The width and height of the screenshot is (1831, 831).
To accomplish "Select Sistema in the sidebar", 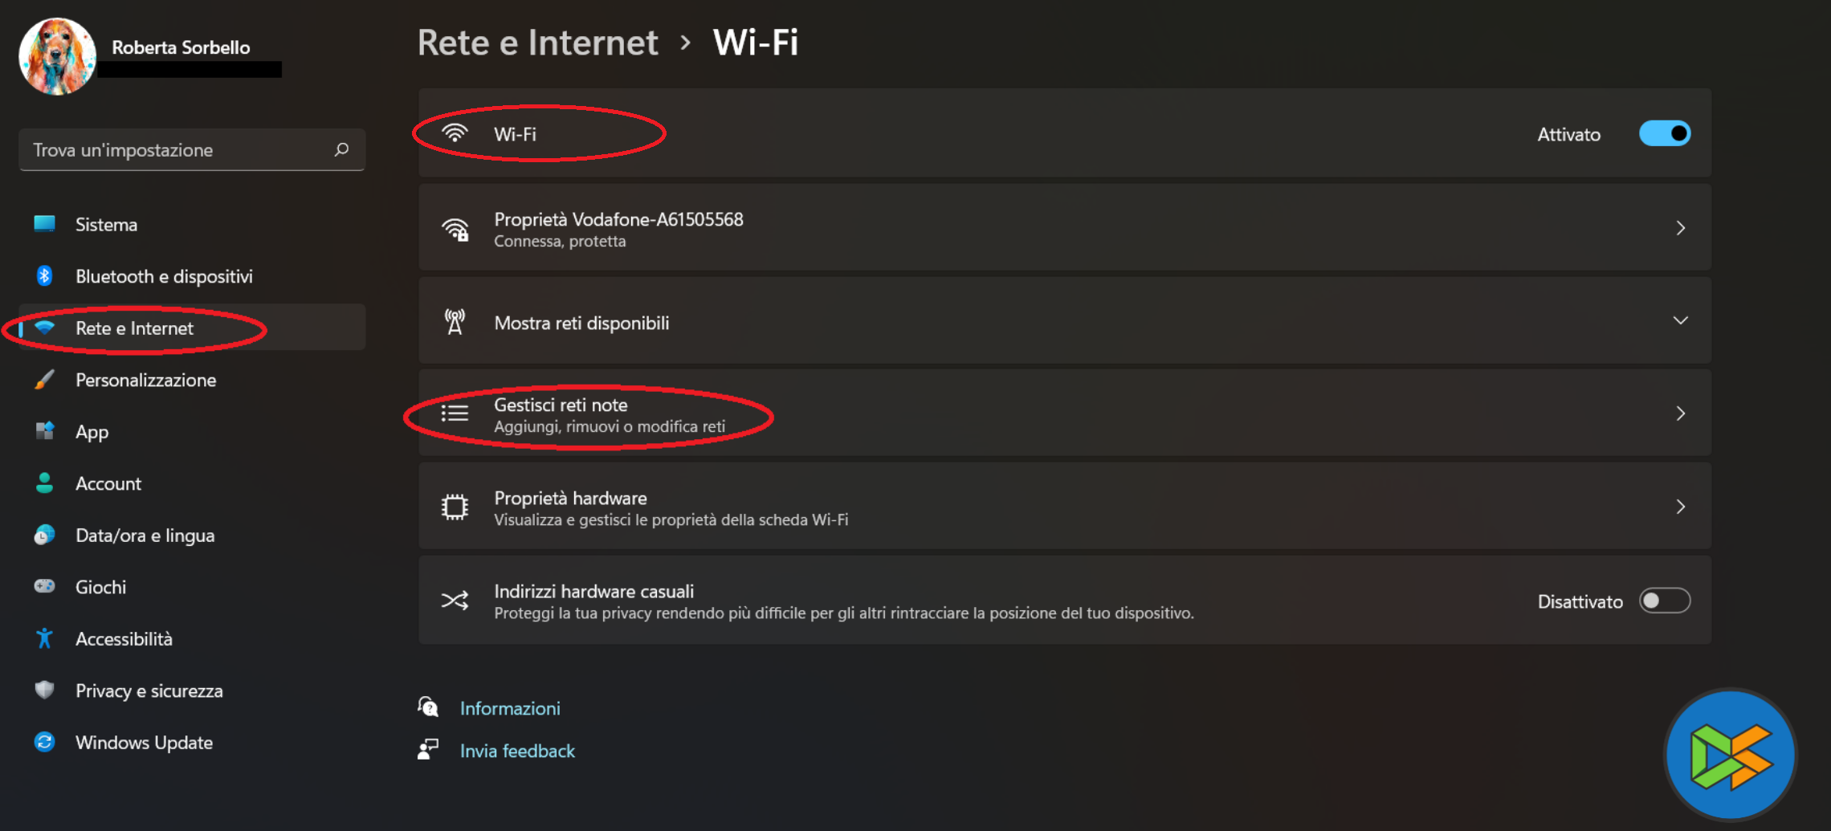I will point(106,225).
